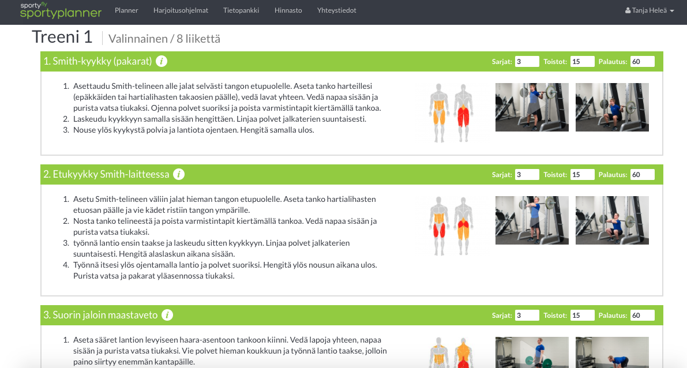Click the Etukyykky back muscle diagram
687x368 pixels.
coord(463,226)
